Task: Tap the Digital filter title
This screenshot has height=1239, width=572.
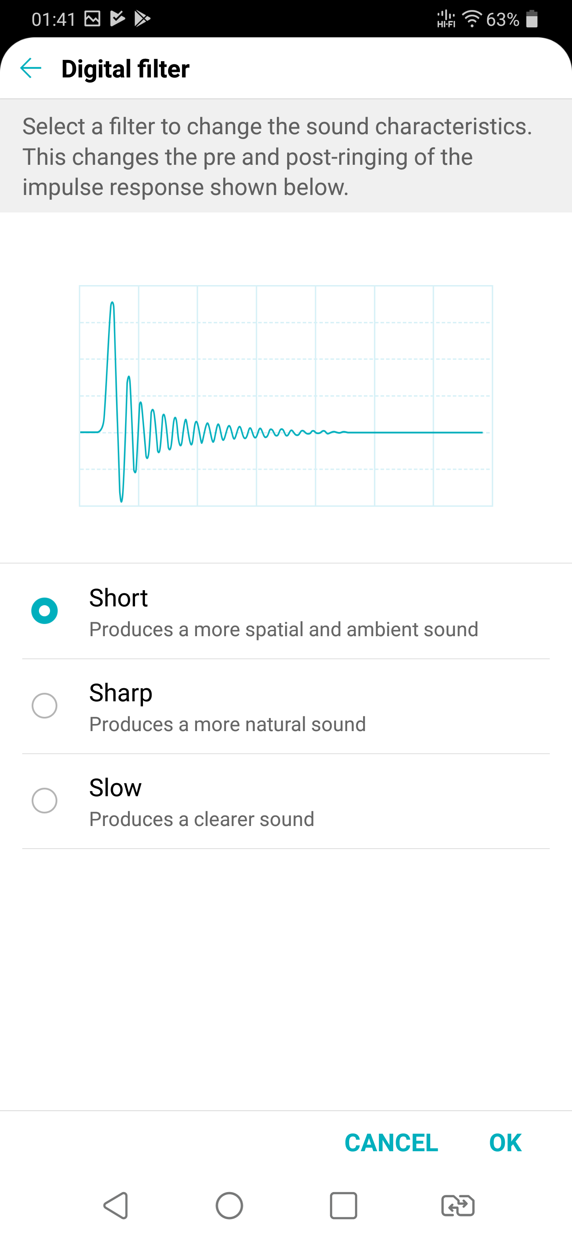Action: click(x=126, y=69)
